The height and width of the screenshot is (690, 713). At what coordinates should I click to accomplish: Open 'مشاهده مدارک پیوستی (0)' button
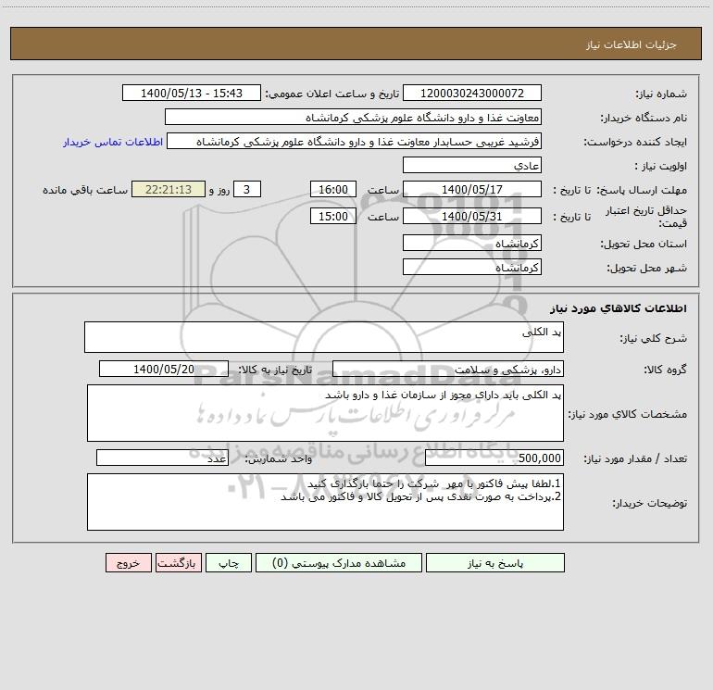point(339,562)
